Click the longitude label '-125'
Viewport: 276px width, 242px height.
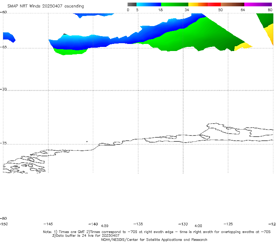click(228, 224)
